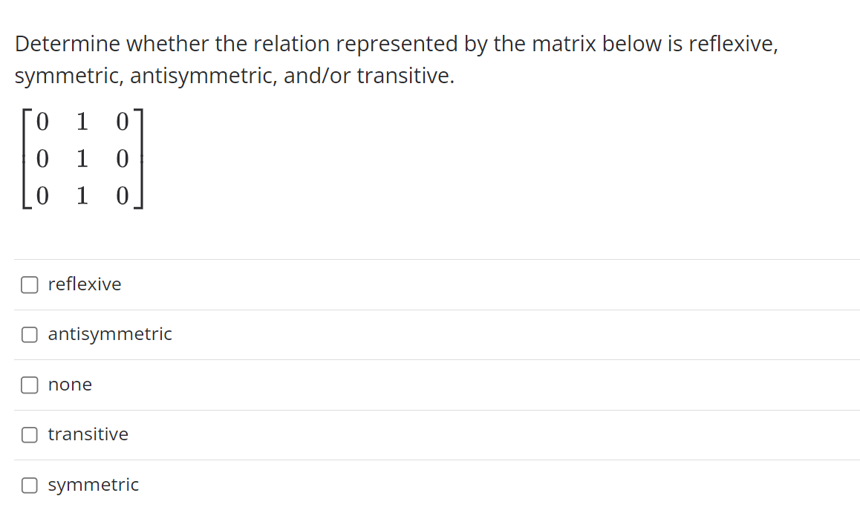The width and height of the screenshot is (860, 516).
Task: Select the symmetric answer label
Action: tap(93, 485)
